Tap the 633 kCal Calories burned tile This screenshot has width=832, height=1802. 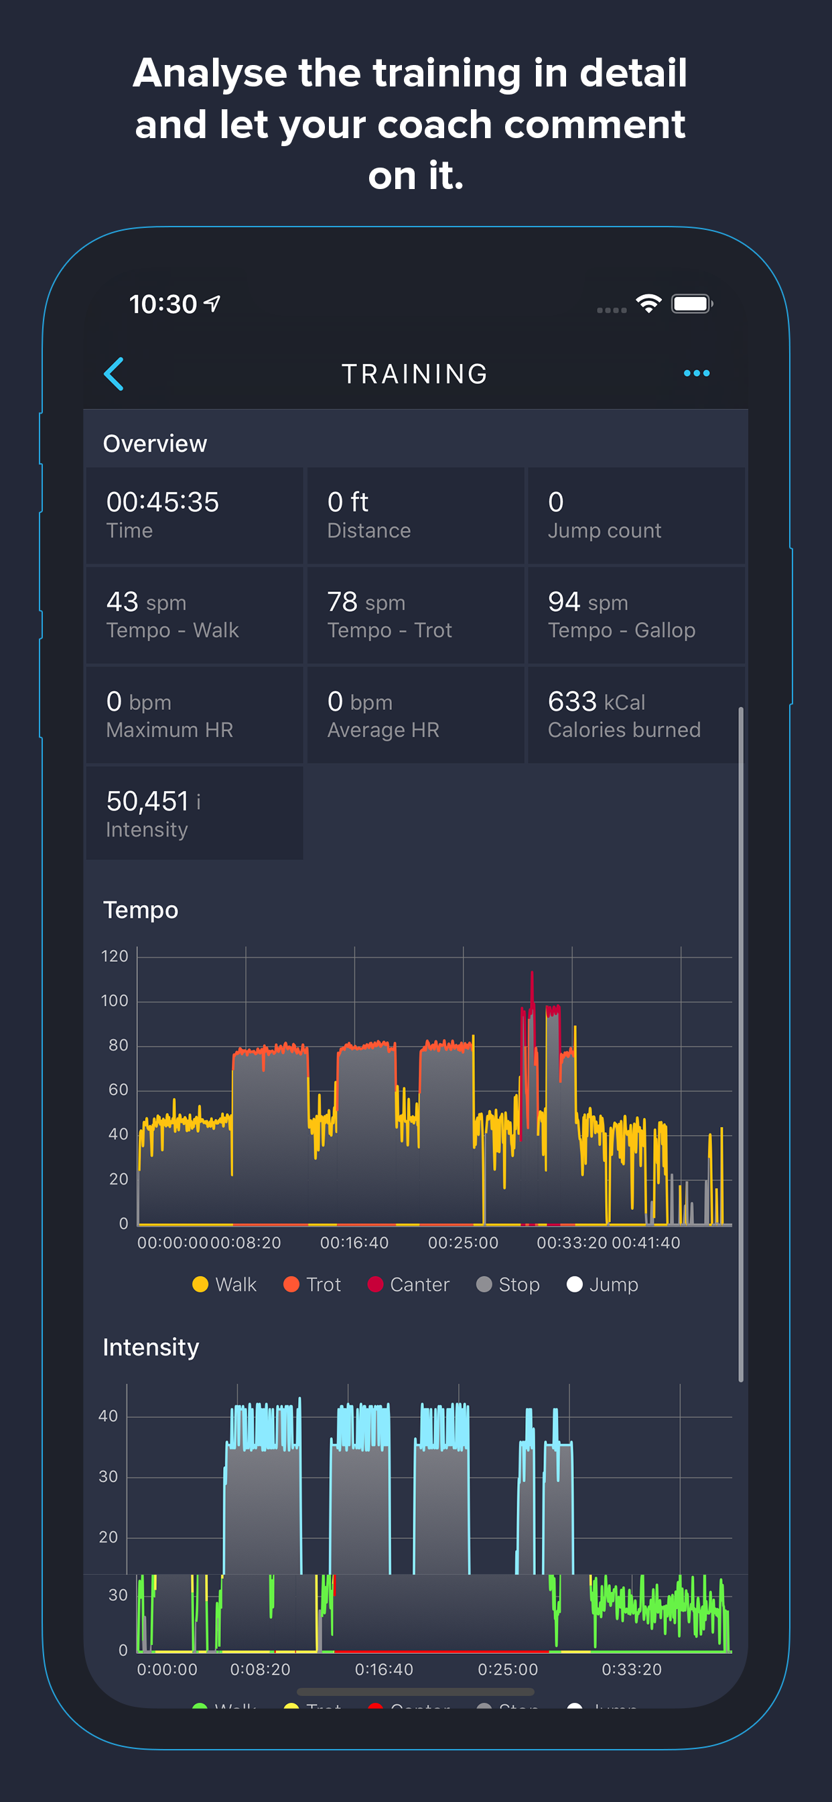coord(636,715)
